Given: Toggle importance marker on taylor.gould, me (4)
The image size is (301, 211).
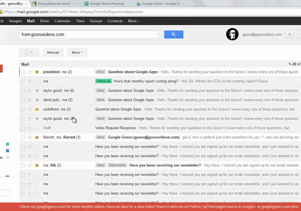Looking at the screenshot, I should pos(37,91).
